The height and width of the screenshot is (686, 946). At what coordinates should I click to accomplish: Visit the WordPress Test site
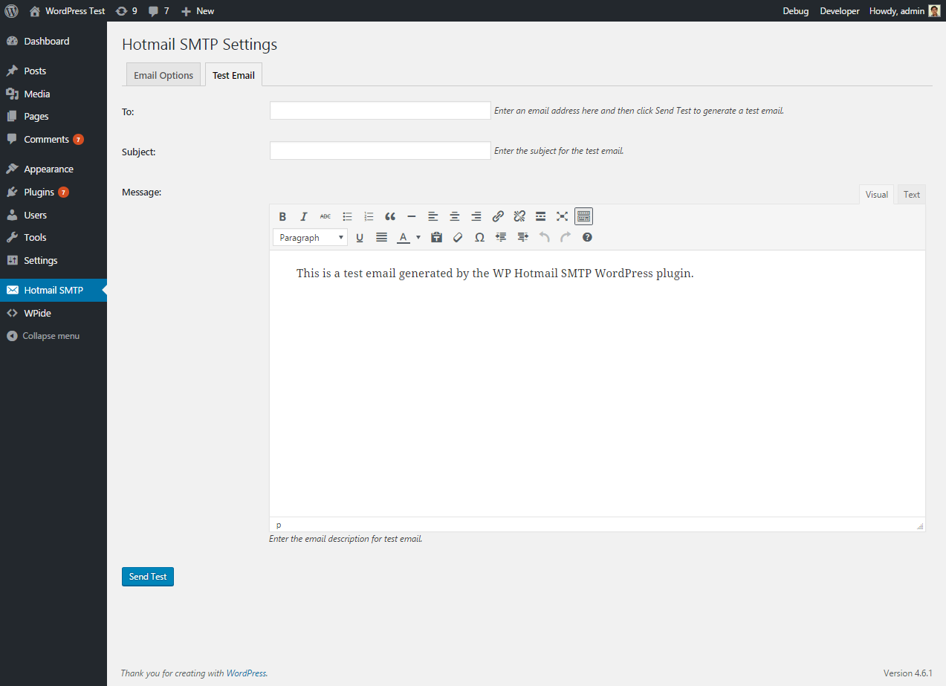[x=67, y=10]
